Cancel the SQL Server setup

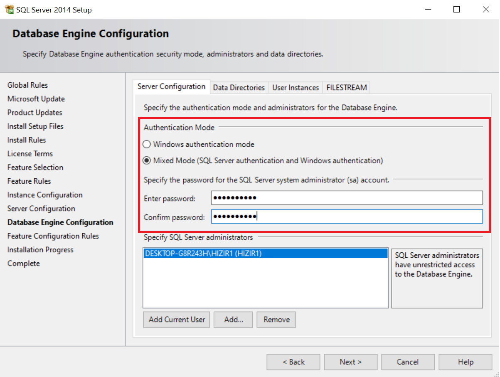[408, 362]
